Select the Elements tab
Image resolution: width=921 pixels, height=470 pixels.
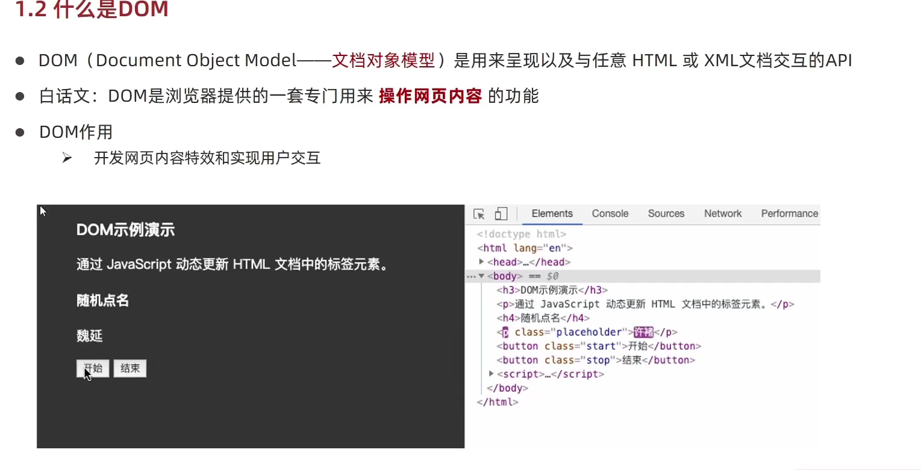(551, 214)
